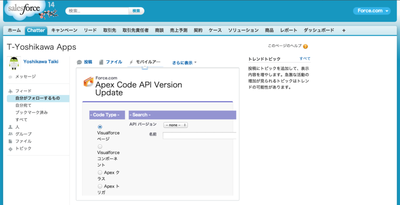Select the Visualforce ページ radio button

click(x=99, y=126)
